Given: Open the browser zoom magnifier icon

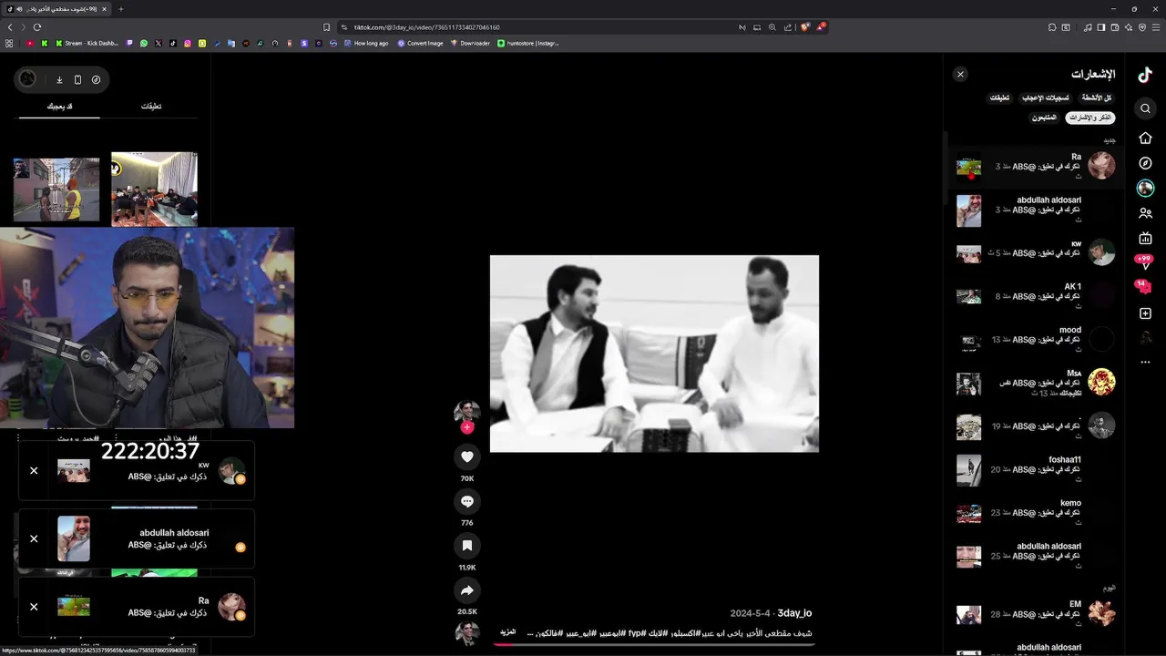Looking at the screenshot, I should [772, 27].
